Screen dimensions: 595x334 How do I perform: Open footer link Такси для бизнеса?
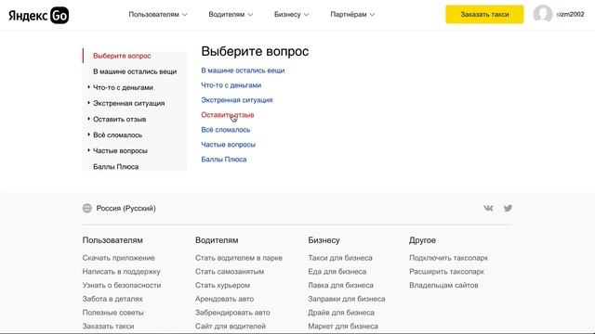point(340,258)
